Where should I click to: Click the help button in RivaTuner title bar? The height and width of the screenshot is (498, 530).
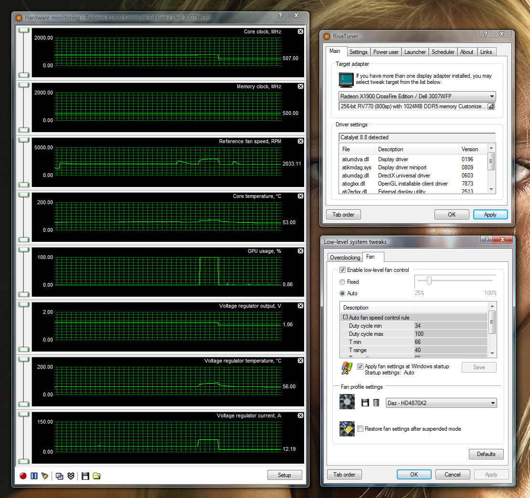click(x=486, y=34)
